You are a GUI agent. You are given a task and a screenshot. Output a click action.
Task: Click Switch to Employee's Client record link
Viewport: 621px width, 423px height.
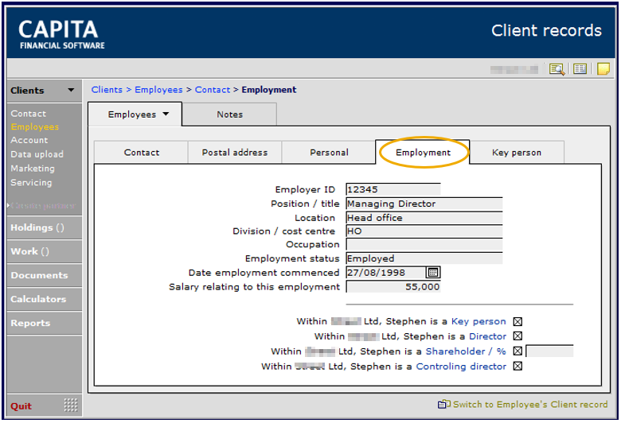pos(530,405)
